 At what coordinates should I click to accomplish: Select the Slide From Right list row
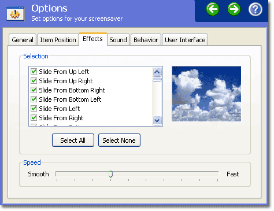click(x=61, y=118)
